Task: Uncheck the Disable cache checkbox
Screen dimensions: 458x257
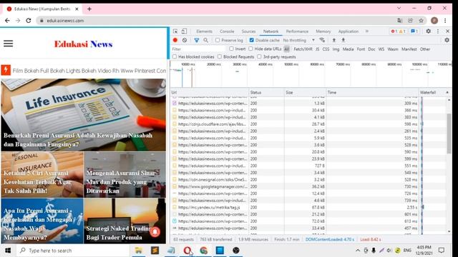Action: tap(251, 40)
